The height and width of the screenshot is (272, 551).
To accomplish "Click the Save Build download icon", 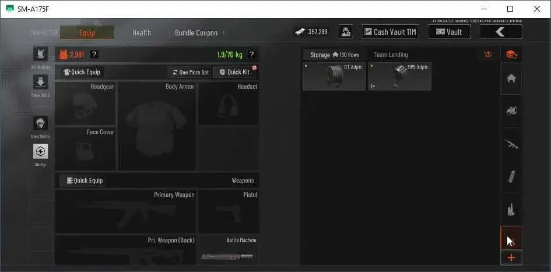I will pos(40,82).
